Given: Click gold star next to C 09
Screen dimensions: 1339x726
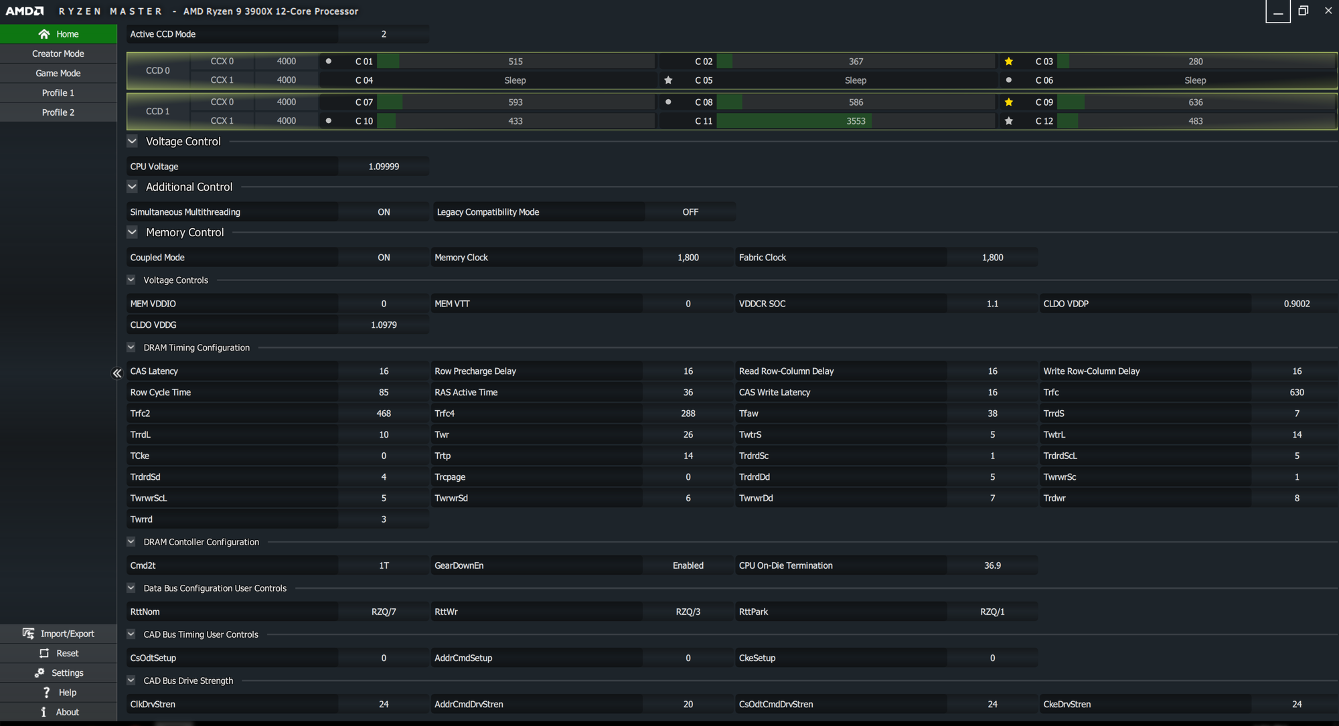Looking at the screenshot, I should (1008, 102).
